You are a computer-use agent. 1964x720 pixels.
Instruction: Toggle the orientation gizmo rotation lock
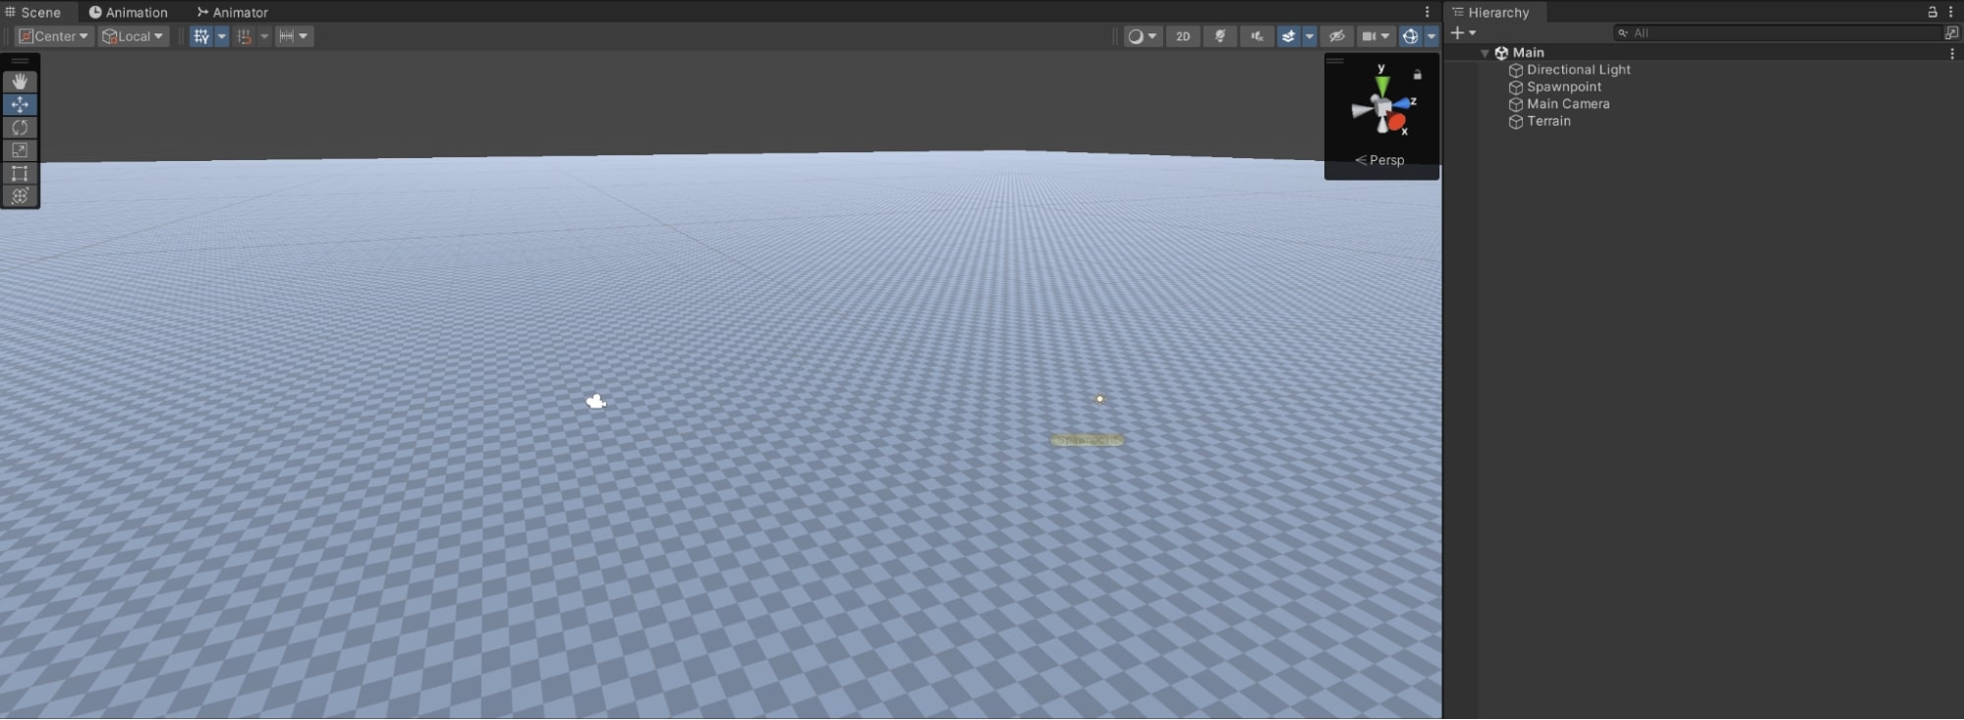coord(1418,75)
